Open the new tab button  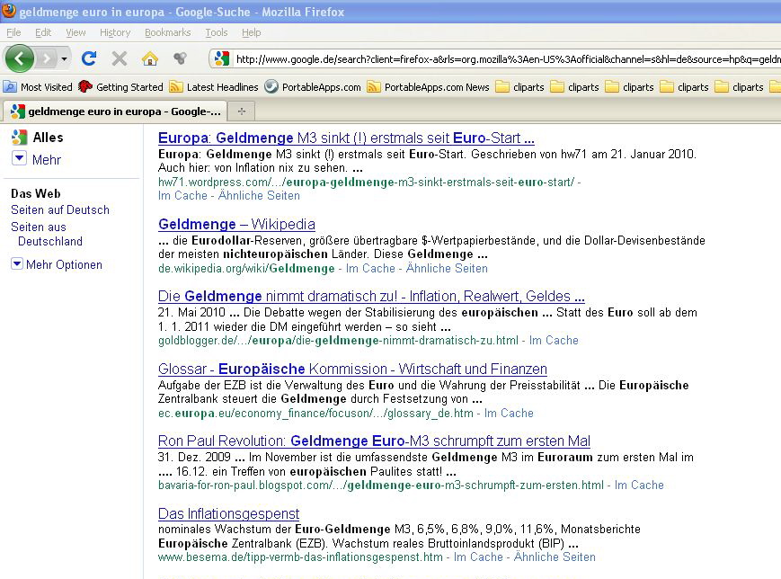click(241, 111)
